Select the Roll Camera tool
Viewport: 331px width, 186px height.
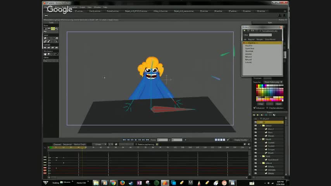(x=53, y=48)
